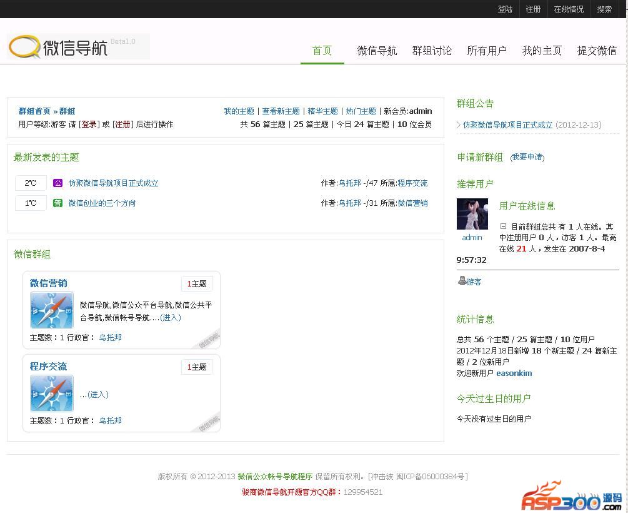
Task: Click the 游客 guest user icon
Action: pyautogui.click(x=462, y=281)
